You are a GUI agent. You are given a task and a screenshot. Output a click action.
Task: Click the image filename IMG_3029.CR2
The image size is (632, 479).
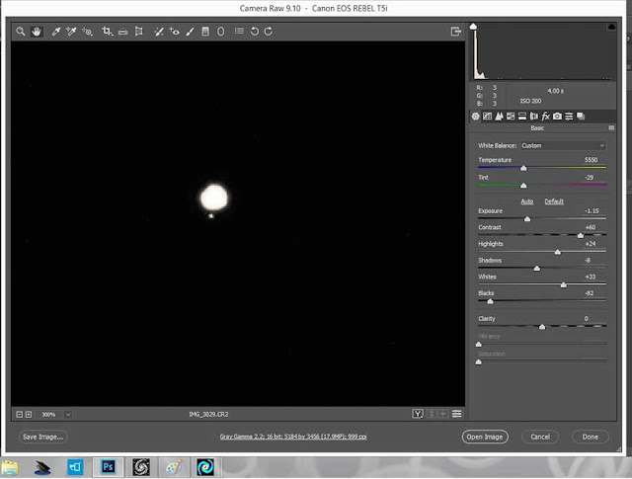[208, 414]
